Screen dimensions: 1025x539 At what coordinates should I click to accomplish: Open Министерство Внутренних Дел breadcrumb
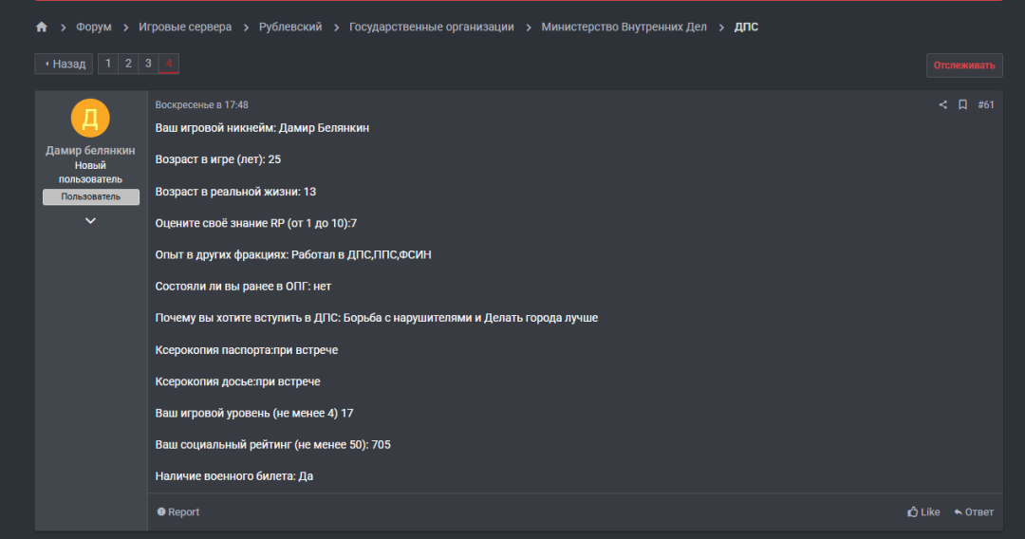click(624, 28)
